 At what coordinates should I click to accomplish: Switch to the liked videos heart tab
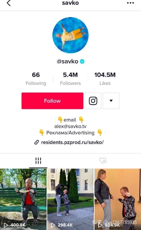point(103,161)
